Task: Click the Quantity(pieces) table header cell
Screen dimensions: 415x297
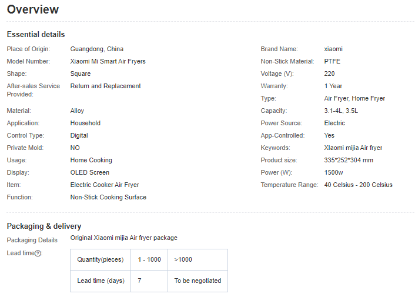Action: pos(101,259)
